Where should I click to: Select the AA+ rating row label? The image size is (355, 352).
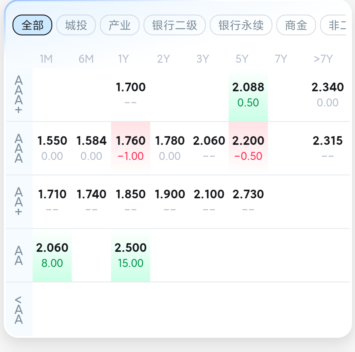pos(19,202)
